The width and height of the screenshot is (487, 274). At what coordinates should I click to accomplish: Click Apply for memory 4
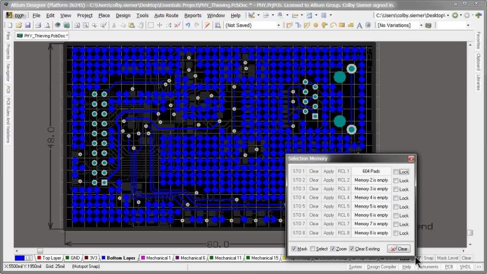tap(329, 197)
